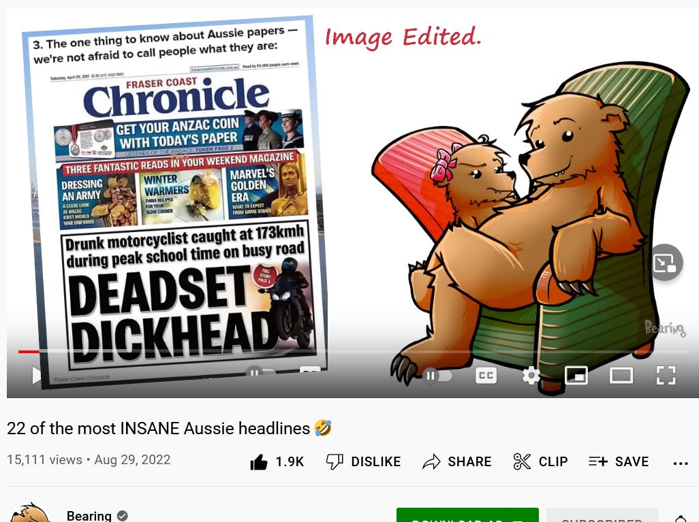Screen dimensions: 699x522
Task: Click the verified checkmark beside Bearing
Action: point(122,516)
